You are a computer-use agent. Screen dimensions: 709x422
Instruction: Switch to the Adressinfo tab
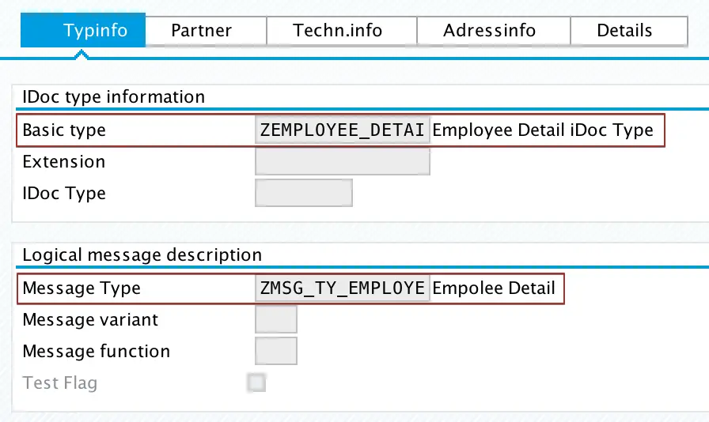(x=494, y=31)
